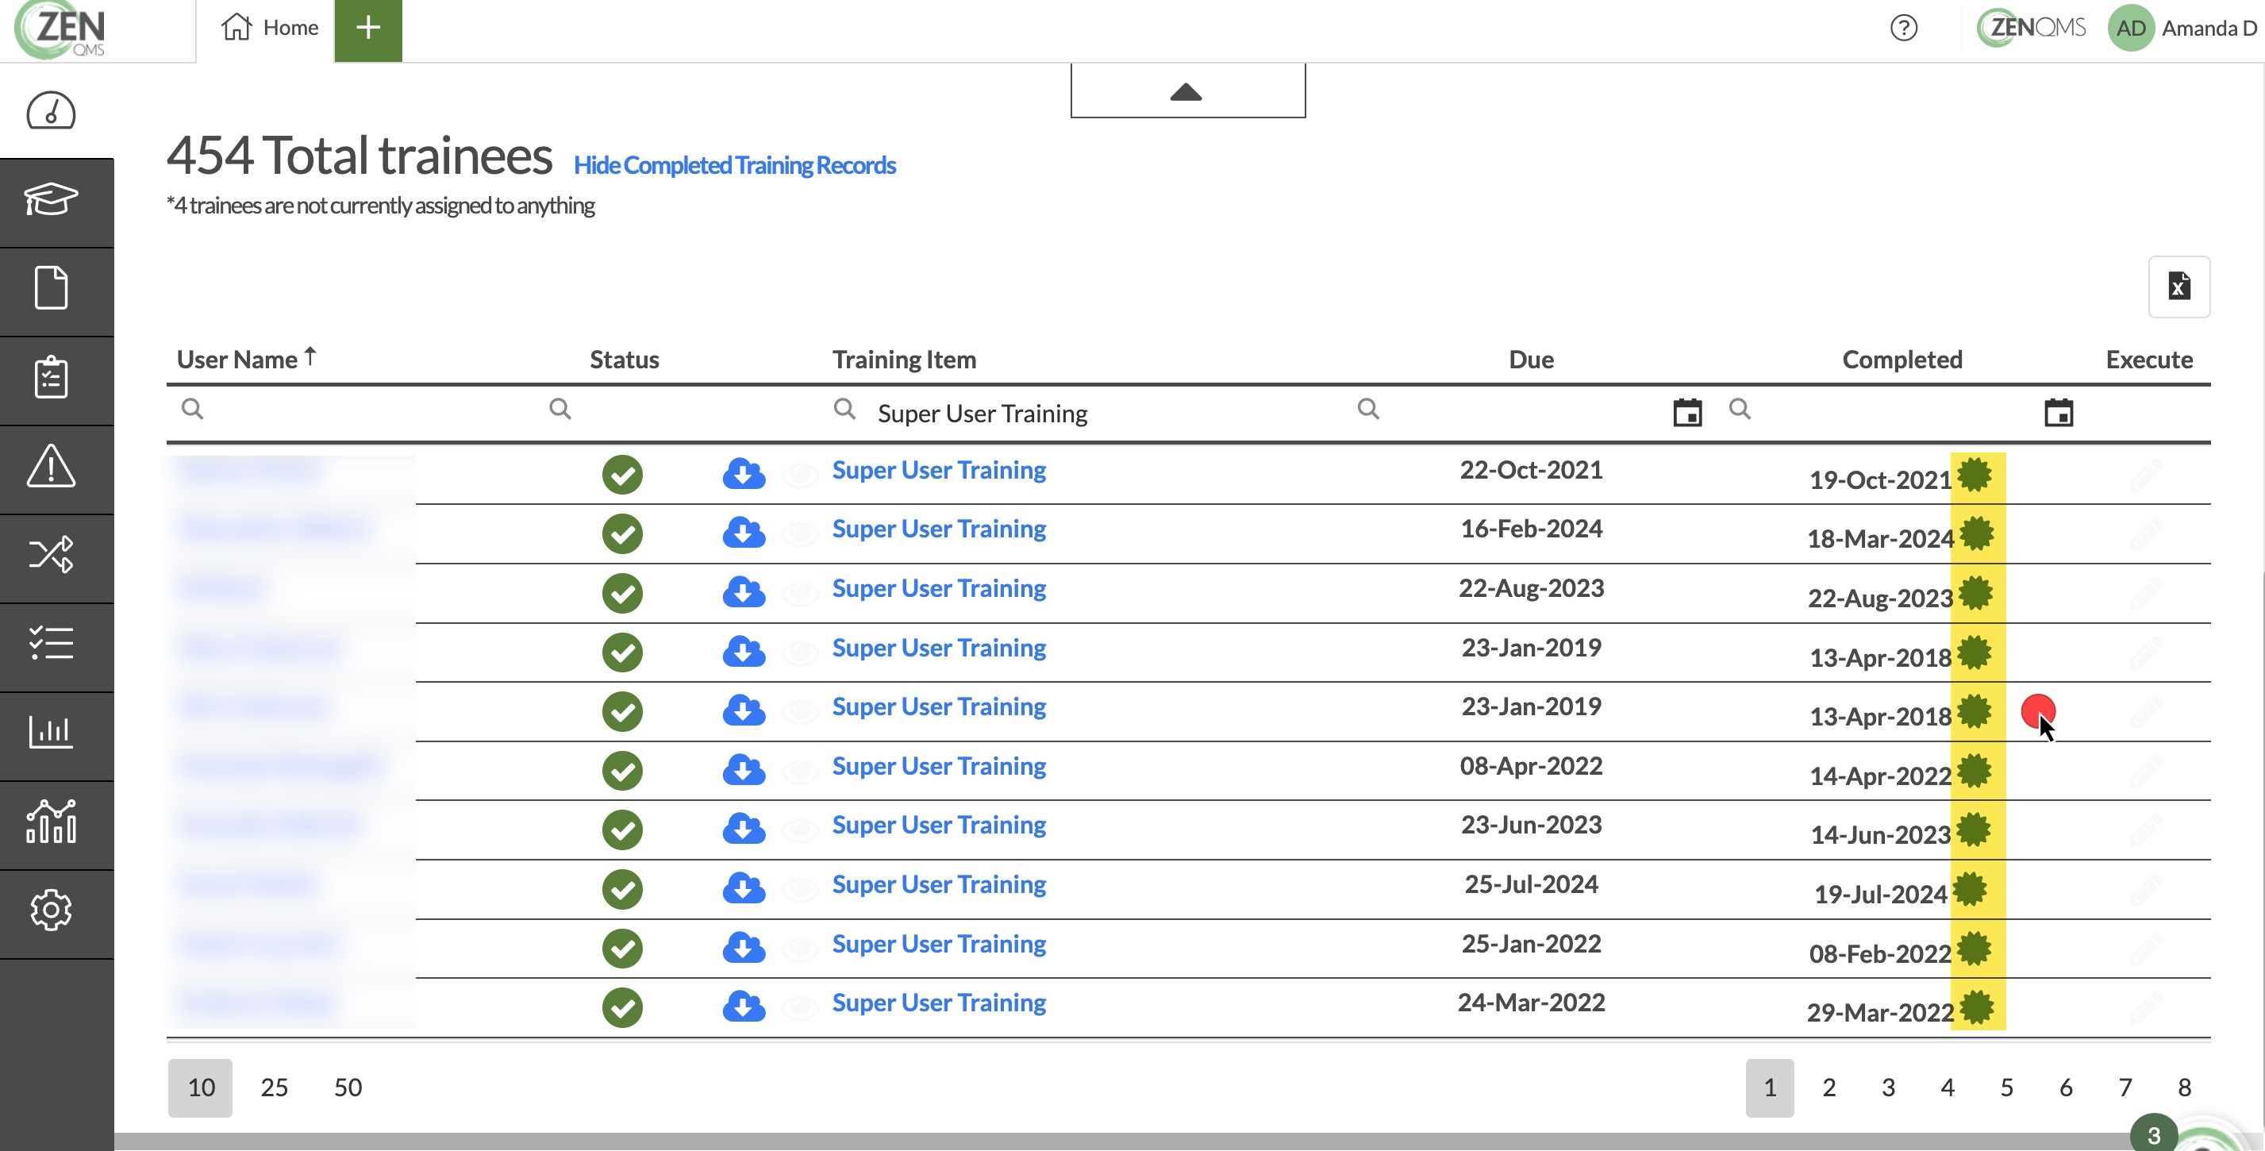Hide Completed Training Records link

(734, 165)
